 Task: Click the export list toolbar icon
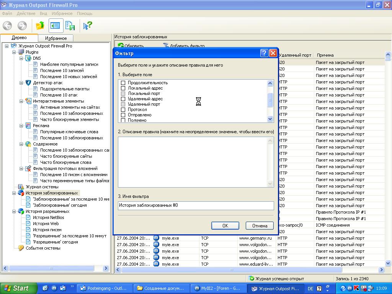(70, 26)
